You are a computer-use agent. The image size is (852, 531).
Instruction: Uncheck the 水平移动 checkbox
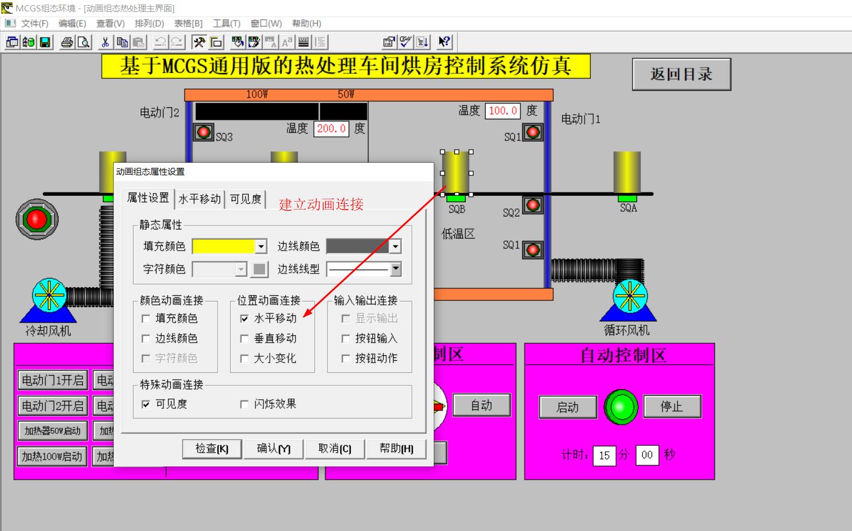point(245,319)
